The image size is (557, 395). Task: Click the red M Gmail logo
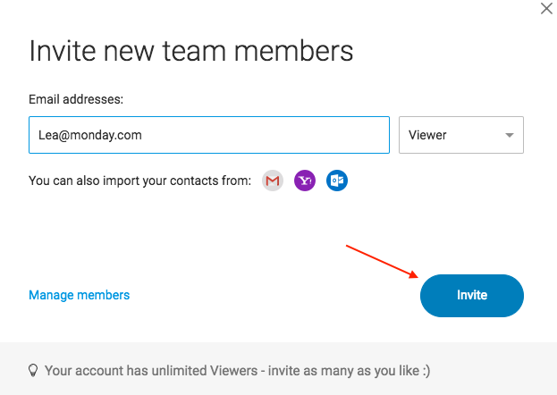(273, 181)
